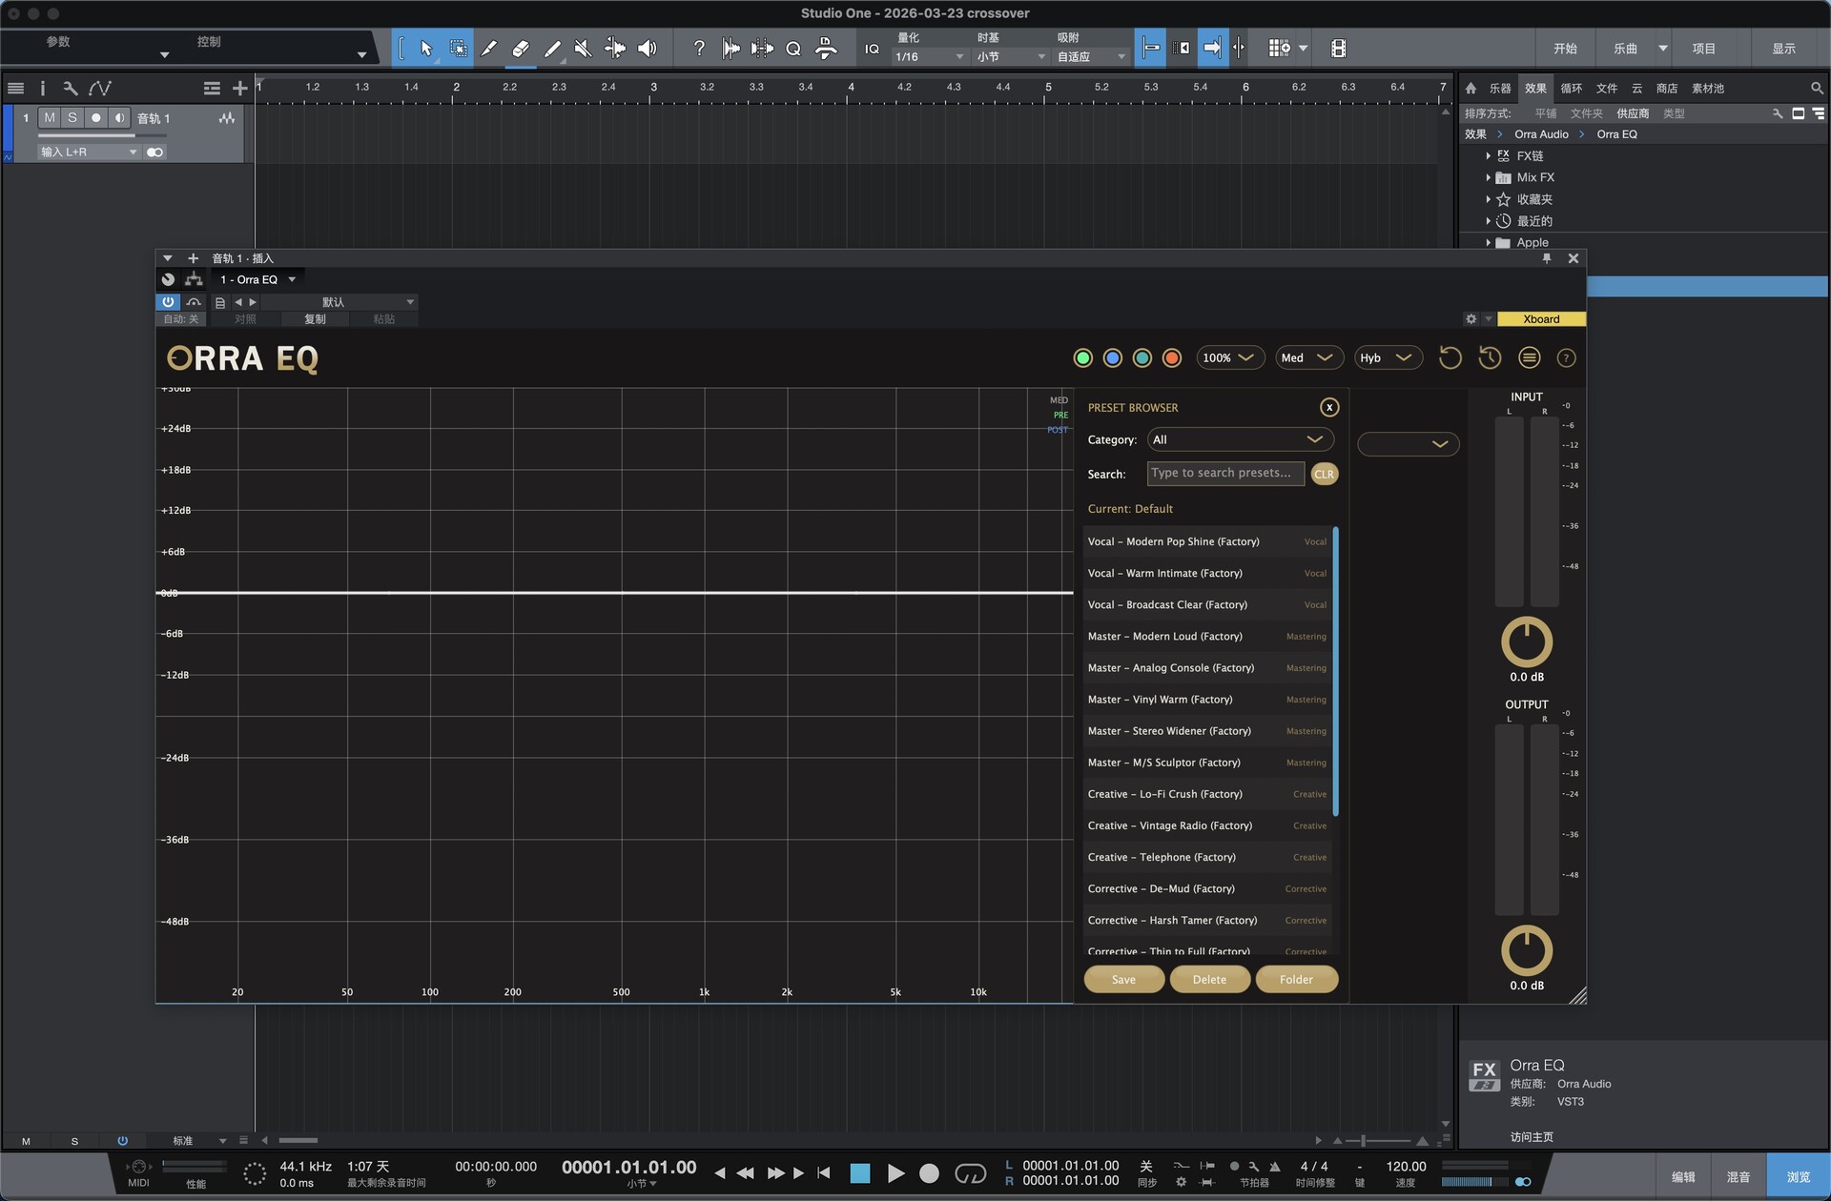Toggle autoscroll arrow button in toolbar

click(x=1212, y=49)
